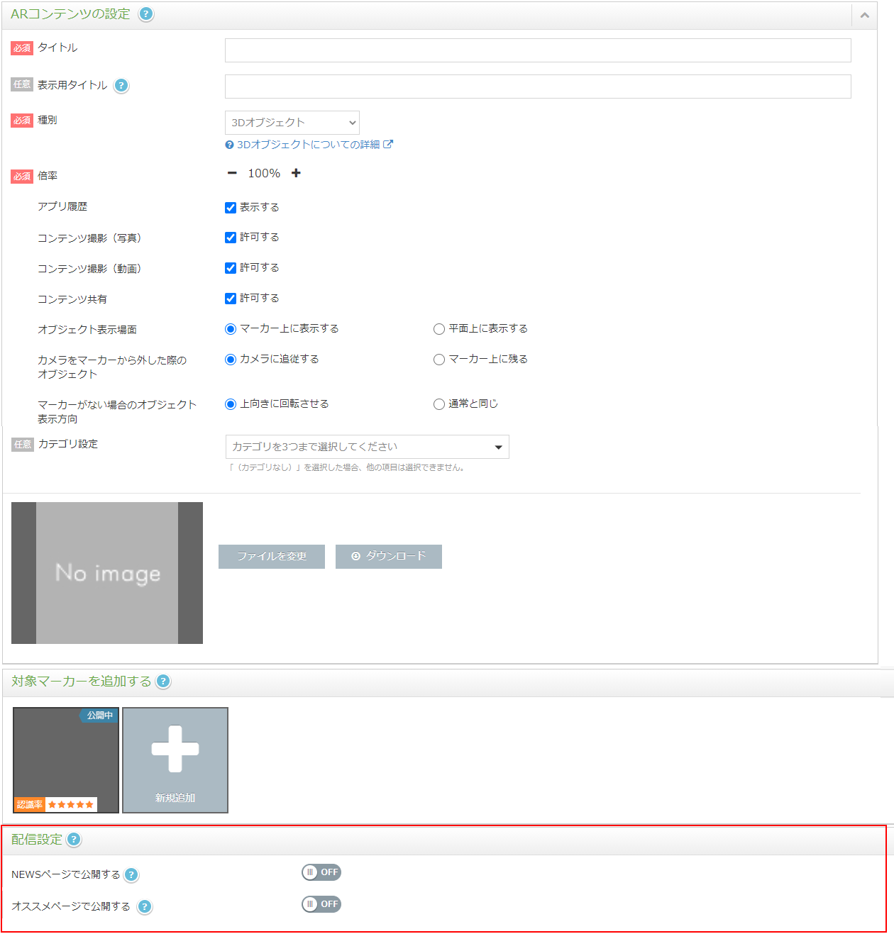Toggle NEWSページで公開する switch on
894x934 pixels.
(321, 872)
